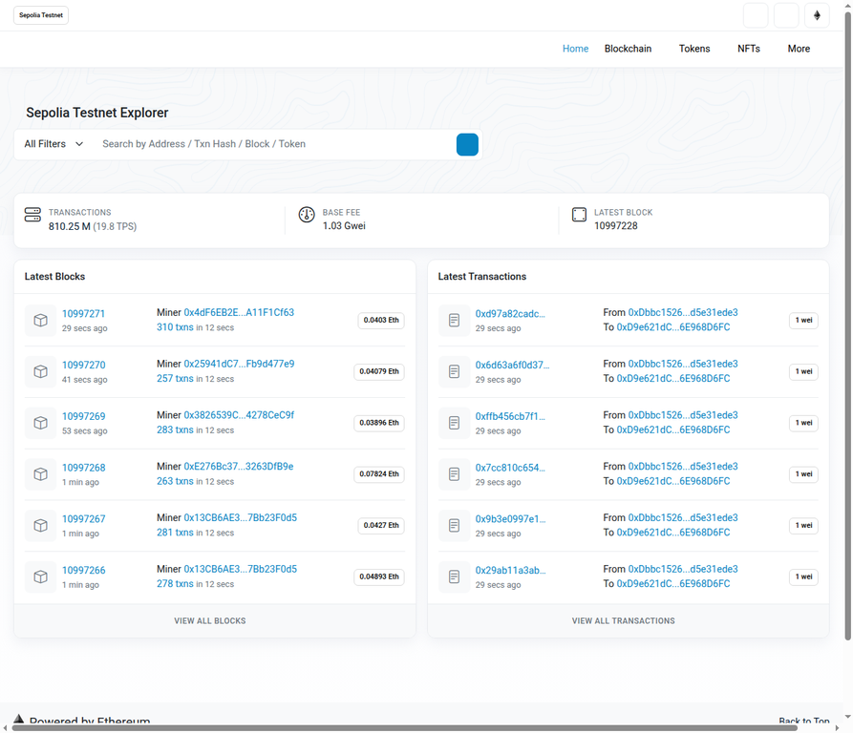853x733 pixels.
Task: Click the 1.03 Gwei base fee value
Action: pyautogui.click(x=344, y=225)
